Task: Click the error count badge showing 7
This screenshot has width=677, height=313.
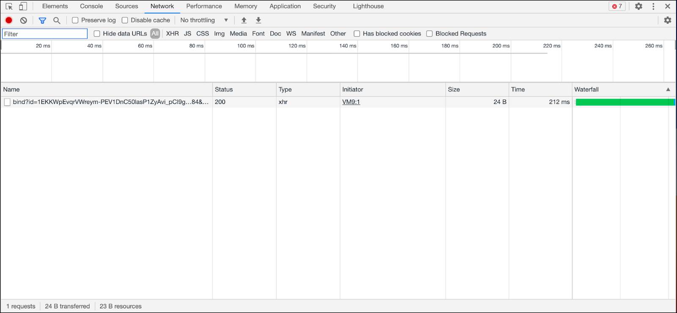Action: click(x=617, y=6)
